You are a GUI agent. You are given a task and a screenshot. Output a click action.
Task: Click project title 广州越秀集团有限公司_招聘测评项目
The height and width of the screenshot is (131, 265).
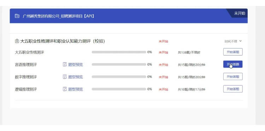coord(58,16)
